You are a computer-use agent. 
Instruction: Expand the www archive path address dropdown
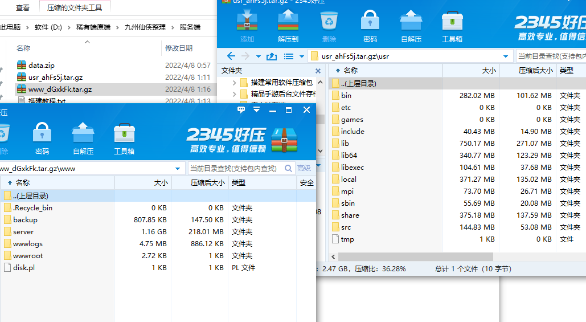[x=178, y=168]
